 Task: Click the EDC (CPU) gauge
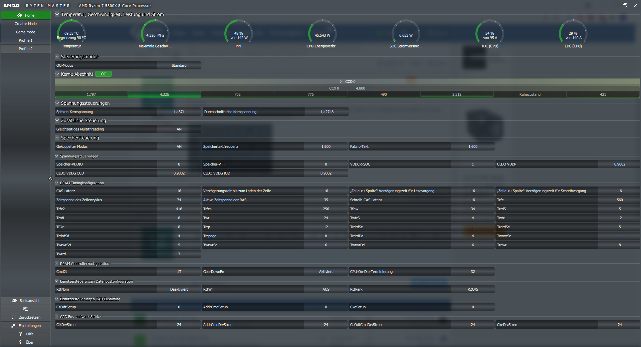pos(573,34)
